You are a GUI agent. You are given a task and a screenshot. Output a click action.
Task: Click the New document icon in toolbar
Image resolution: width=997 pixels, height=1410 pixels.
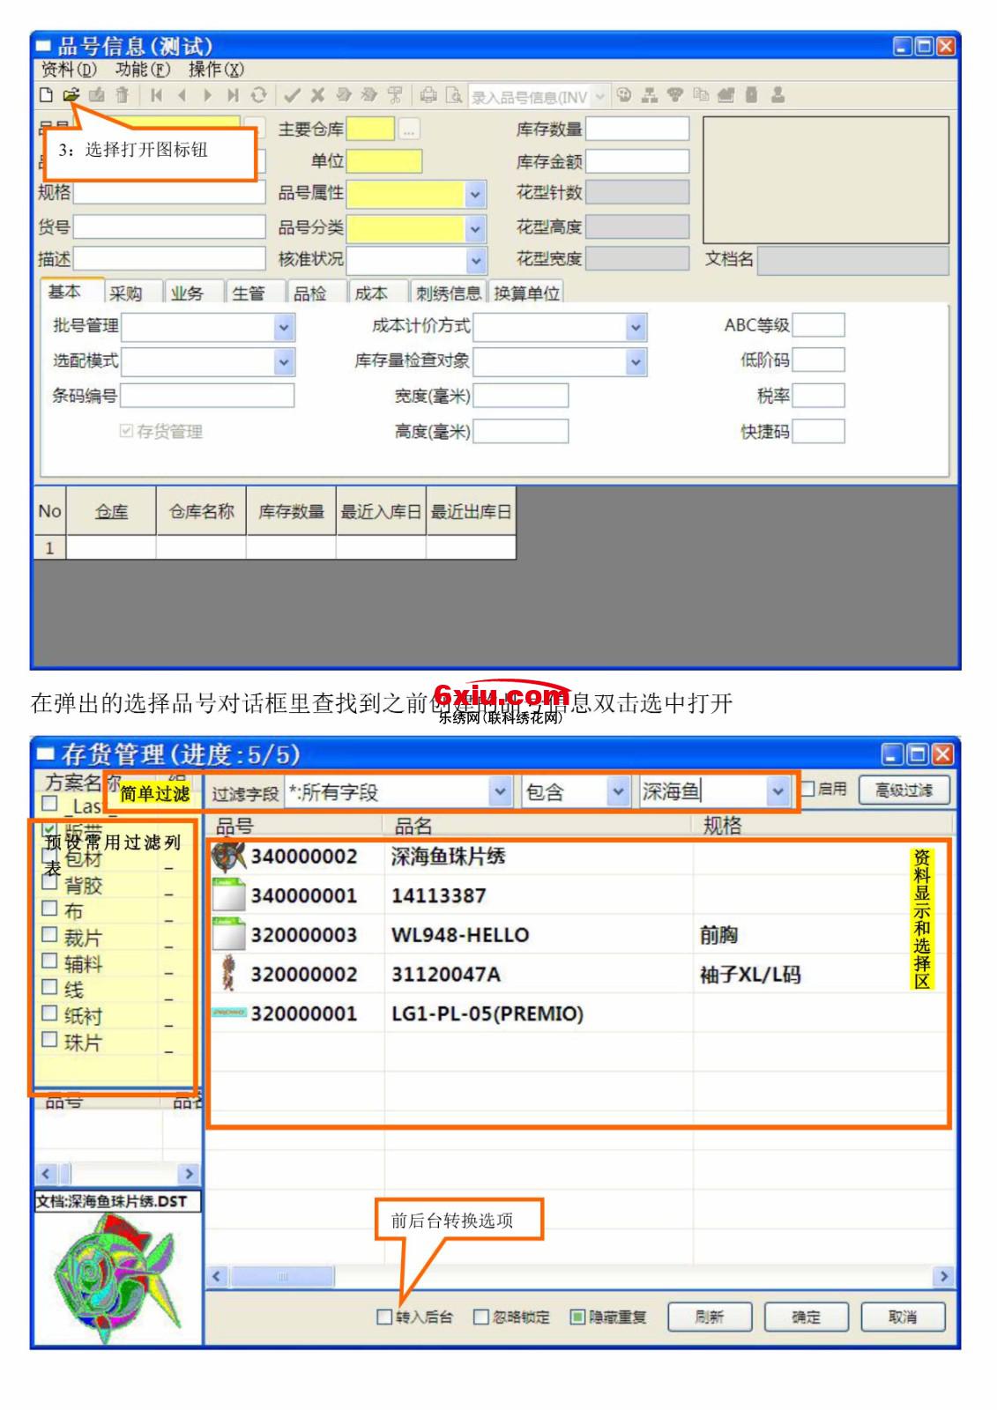click(46, 95)
